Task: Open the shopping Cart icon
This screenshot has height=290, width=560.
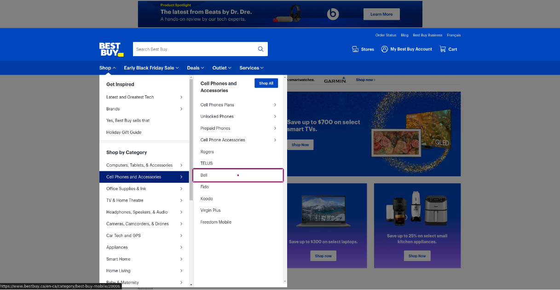Action: 443,49
